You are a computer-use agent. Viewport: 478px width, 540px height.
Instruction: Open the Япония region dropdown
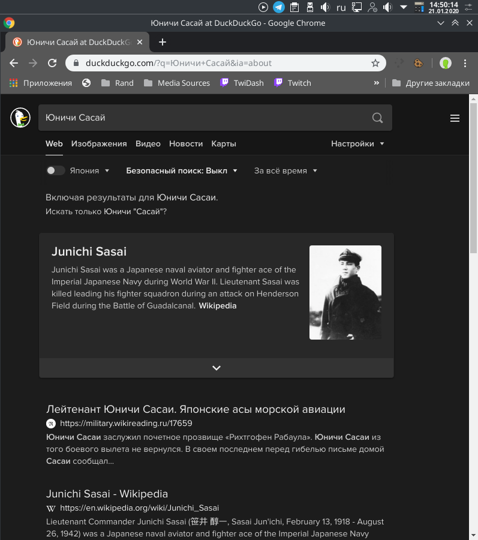89,170
